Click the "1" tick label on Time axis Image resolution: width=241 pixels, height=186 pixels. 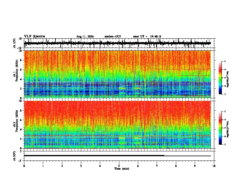pos(43,166)
